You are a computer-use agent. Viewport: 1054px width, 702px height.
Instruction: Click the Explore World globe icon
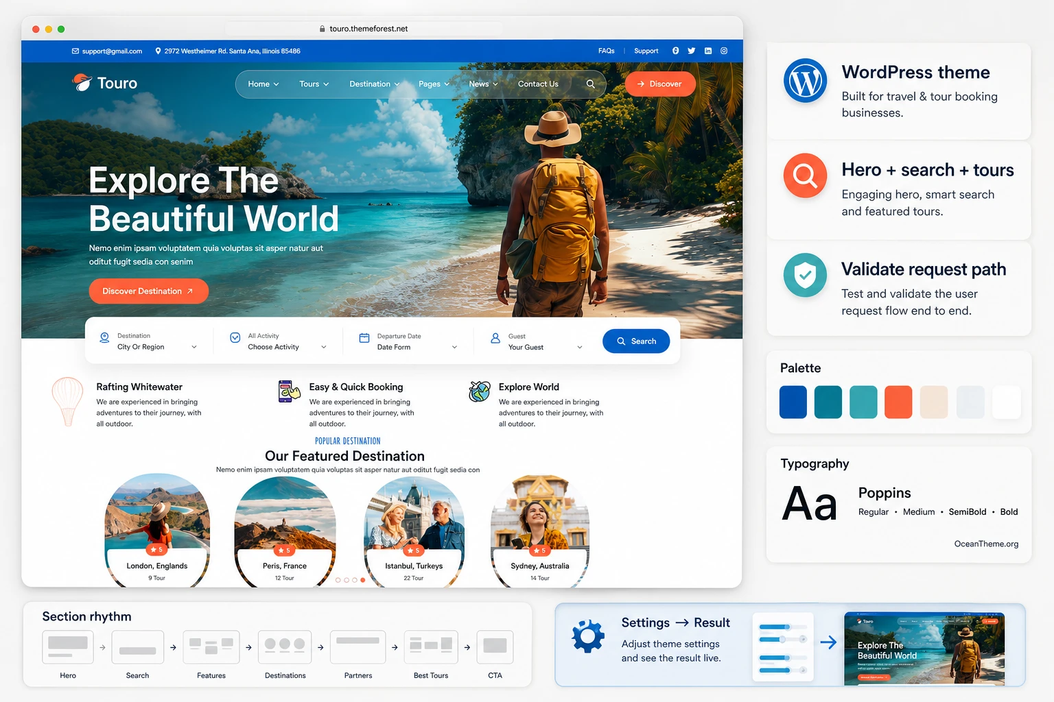pos(479,391)
